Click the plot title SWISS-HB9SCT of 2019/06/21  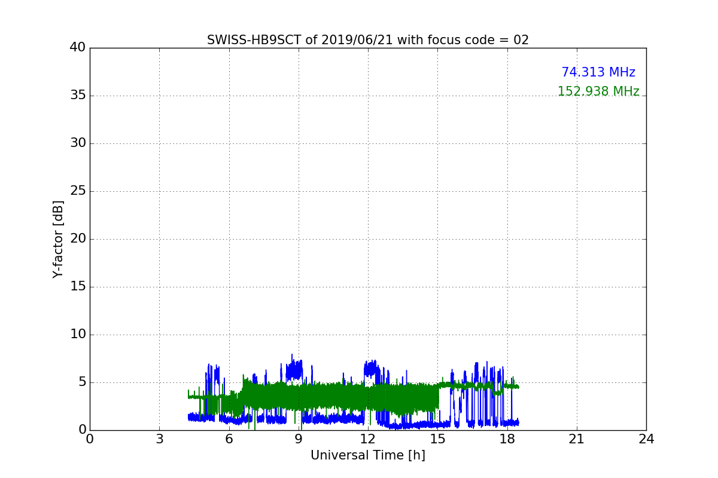(368, 40)
